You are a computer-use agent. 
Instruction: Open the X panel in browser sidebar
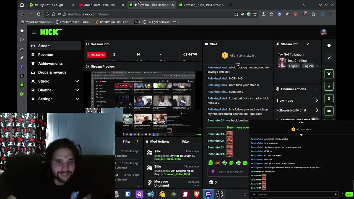(x=22, y=76)
